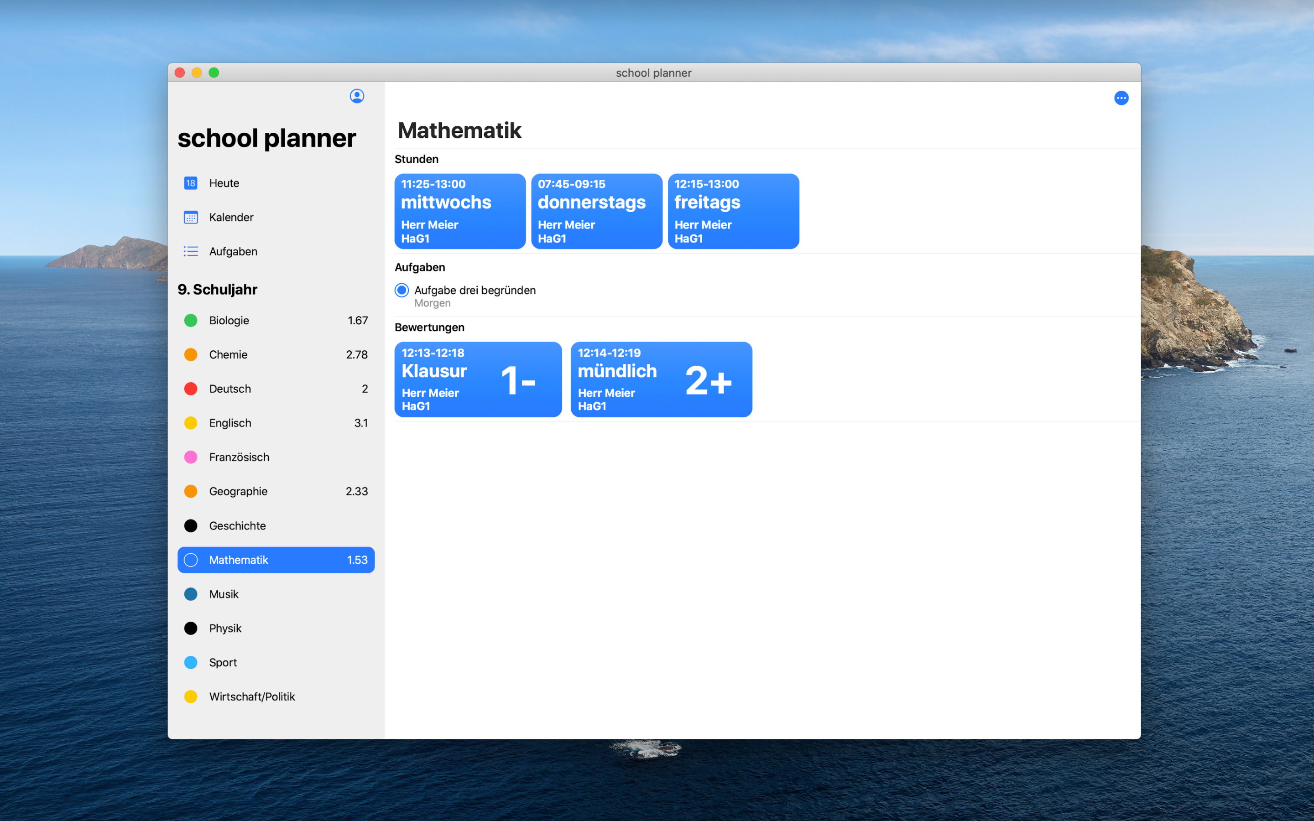
Task: Click the 1.67 Biologie average
Action: (x=358, y=320)
